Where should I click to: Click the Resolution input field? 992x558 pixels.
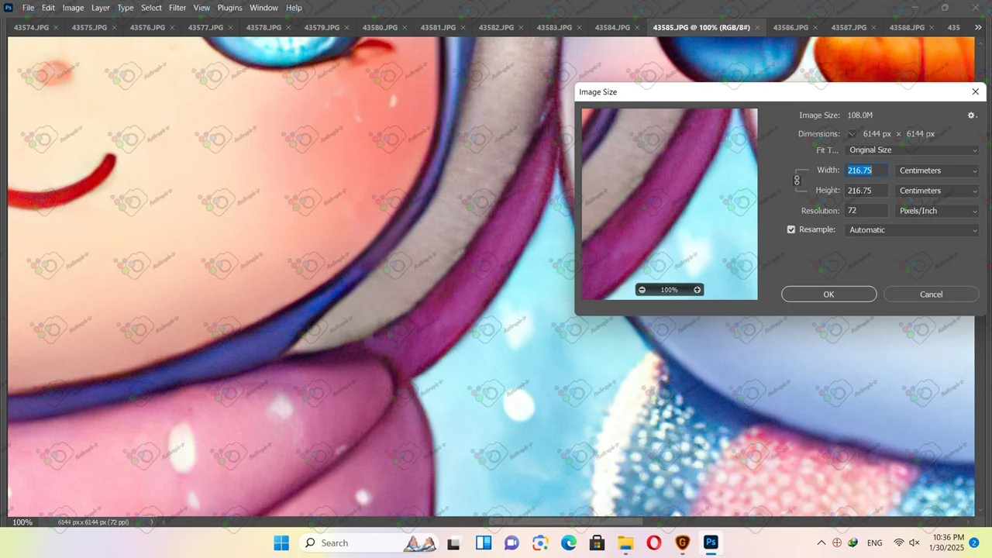coord(866,211)
